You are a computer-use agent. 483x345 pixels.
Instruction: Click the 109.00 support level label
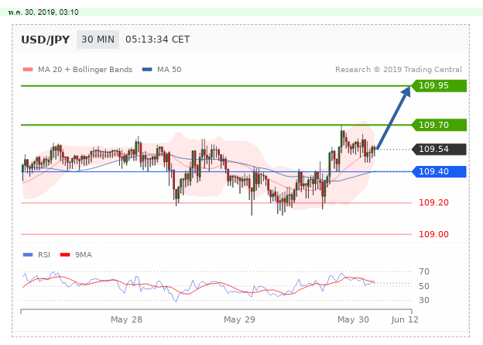coord(433,234)
